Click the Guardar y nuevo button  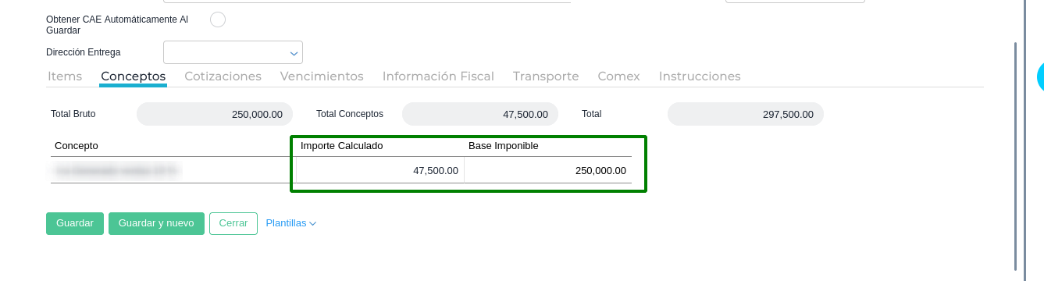156,223
